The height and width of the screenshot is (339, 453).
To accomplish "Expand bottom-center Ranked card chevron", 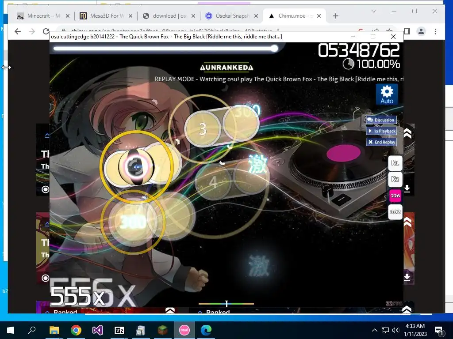I will [170, 310].
